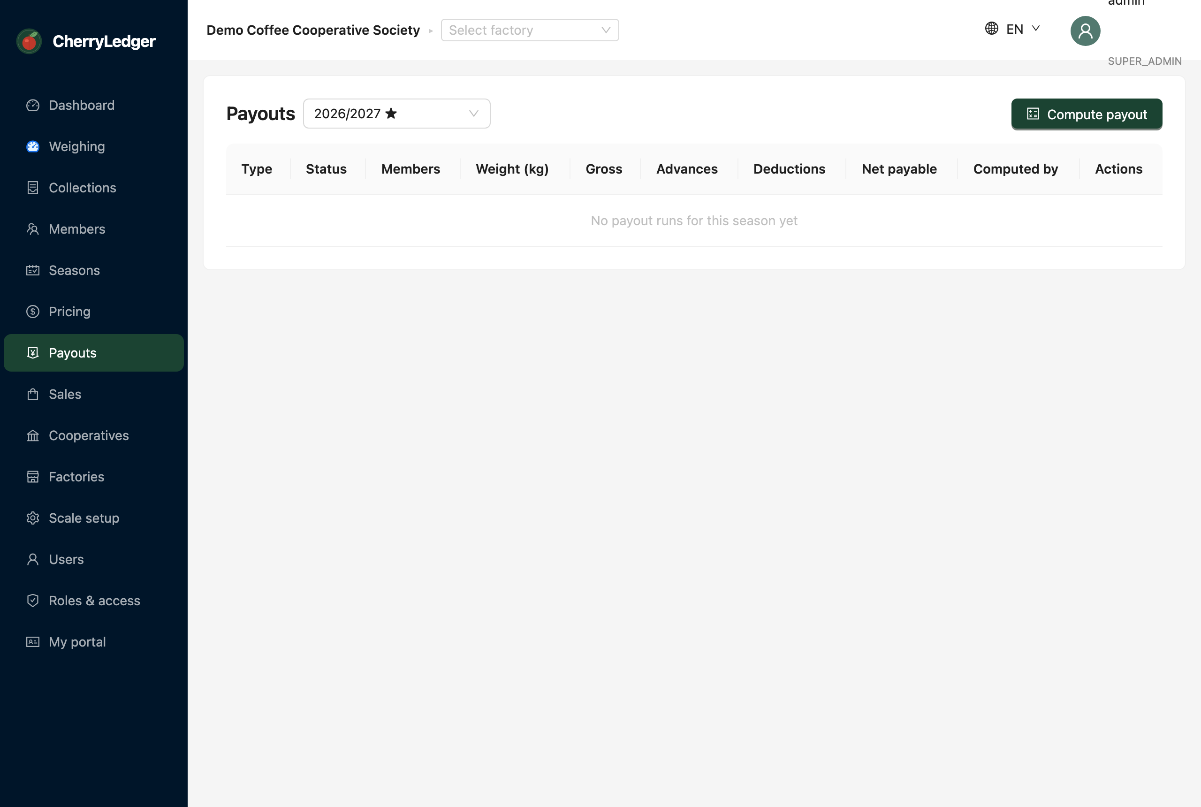Click the Advances column header
The image size is (1201, 807).
686,169
